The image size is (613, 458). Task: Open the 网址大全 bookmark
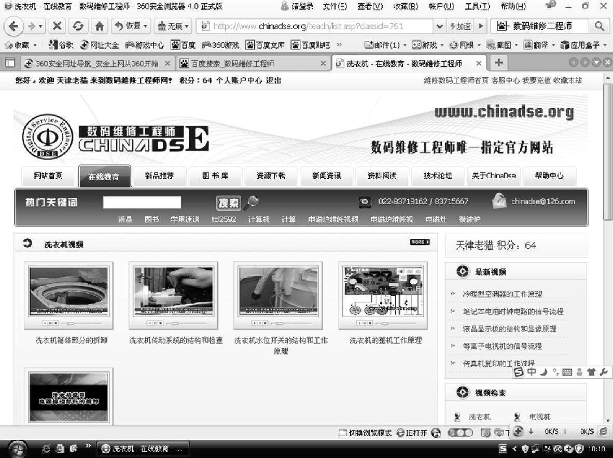coord(99,45)
